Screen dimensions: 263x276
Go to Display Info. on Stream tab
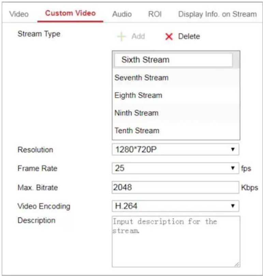pyautogui.click(x=218, y=14)
